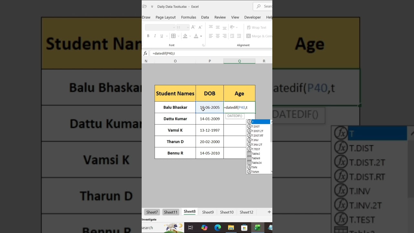Click the 14-01-2009 date cell
414x233 pixels.
(x=210, y=119)
